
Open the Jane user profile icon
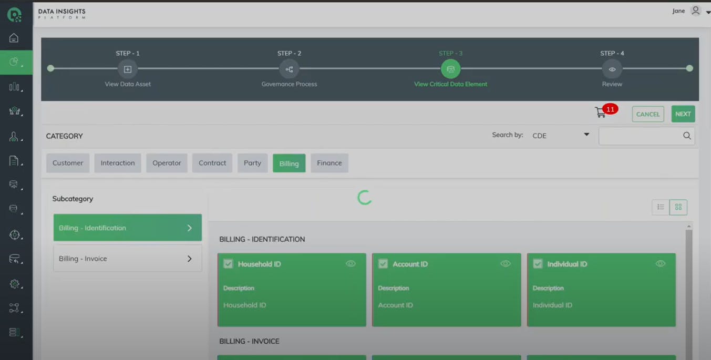pyautogui.click(x=695, y=11)
